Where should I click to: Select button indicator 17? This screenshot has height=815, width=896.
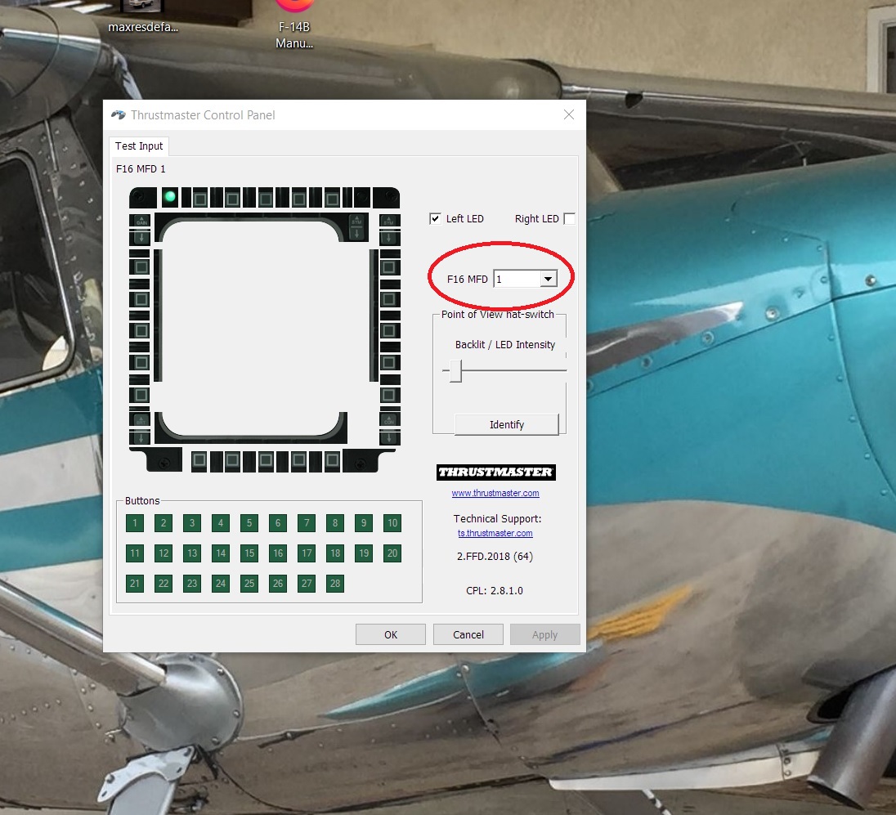coord(307,553)
